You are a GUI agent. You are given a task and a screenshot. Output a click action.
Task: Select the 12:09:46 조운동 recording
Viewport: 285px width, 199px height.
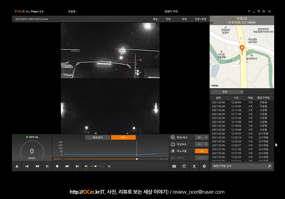241,102
